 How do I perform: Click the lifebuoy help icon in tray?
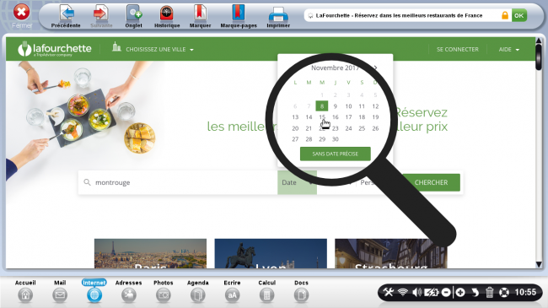[504, 292]
